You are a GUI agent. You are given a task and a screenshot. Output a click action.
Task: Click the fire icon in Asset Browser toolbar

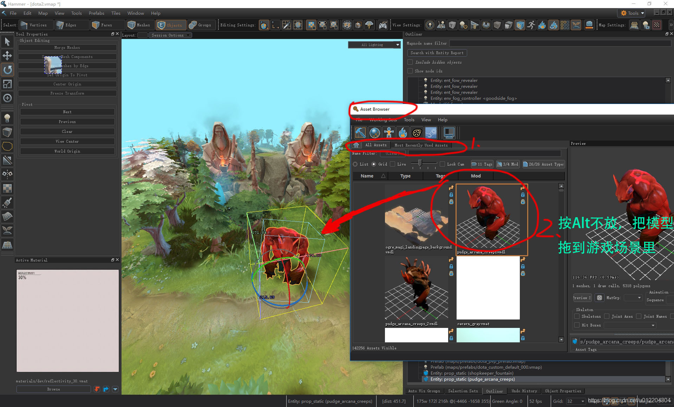(x=403, y=133)
